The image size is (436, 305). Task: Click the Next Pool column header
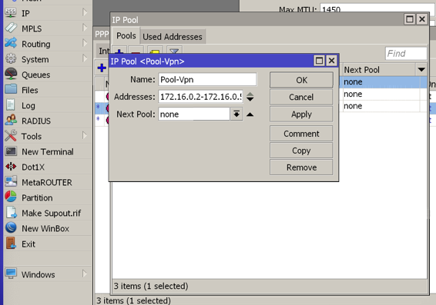coord(380,70)
